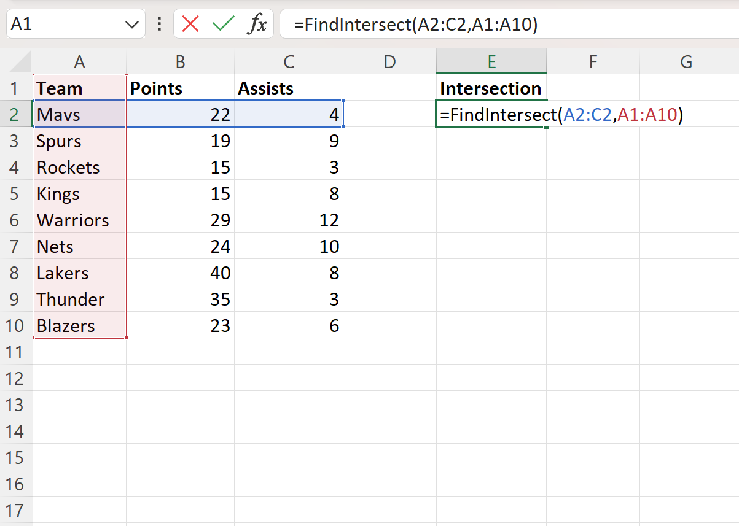The height and width of the screenshot is (526, 739).
Task: Select the cell containing Warriors
Action: (79, 220)
